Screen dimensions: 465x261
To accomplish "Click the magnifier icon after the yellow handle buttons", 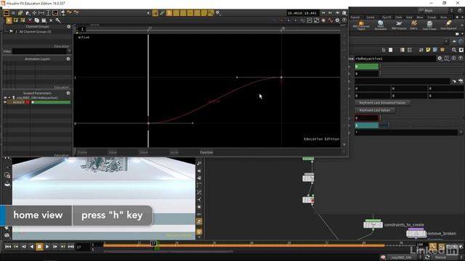I will [218, 13].
